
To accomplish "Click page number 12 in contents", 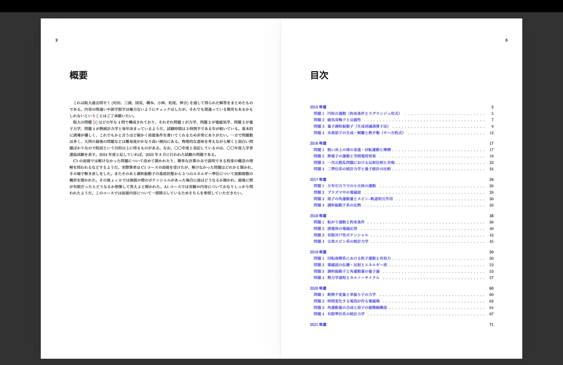I will coord(491,133).
